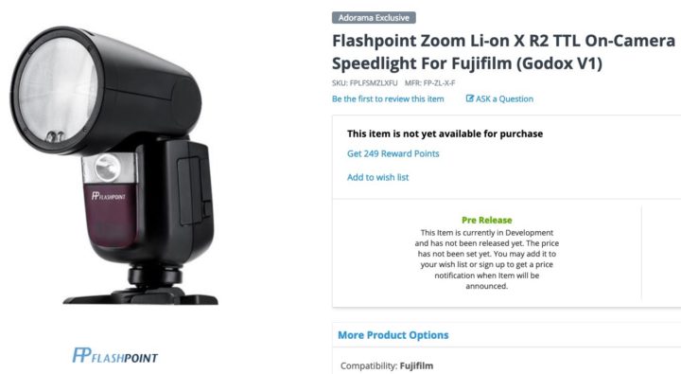Viewport: 681px width, 374px height.
Task: Click the Flashpoint speedlight product image
Action: click(114, 166)
